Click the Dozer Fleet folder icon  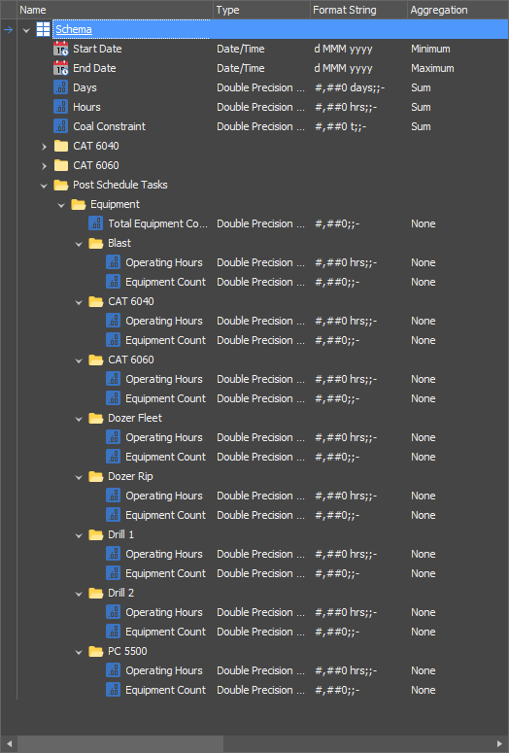point(95,419)
